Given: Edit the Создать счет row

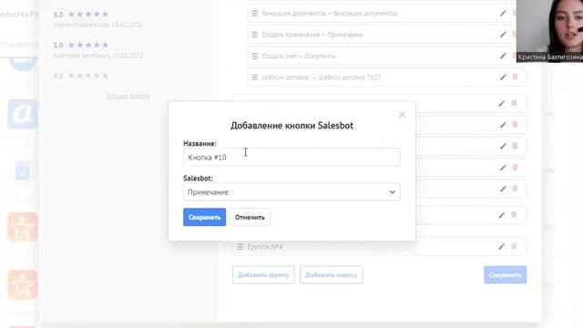Looking at the screenshot, I should (x=503, y=56).
